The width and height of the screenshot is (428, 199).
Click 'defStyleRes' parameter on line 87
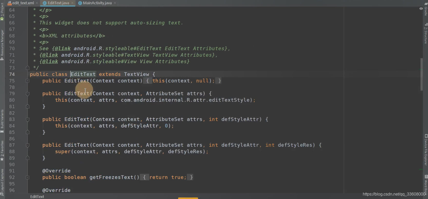(x=295, y=145)
